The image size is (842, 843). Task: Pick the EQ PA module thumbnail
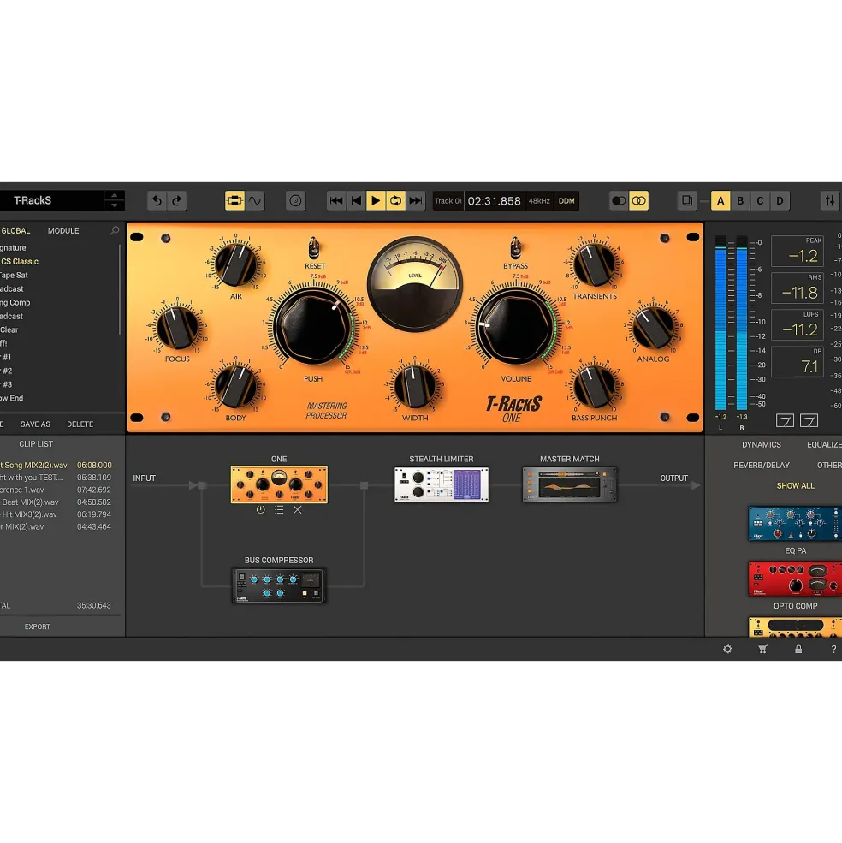click(x=795, y=523)
